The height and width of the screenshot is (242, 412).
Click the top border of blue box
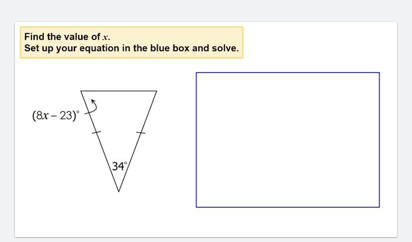click(x=287, y=73)
